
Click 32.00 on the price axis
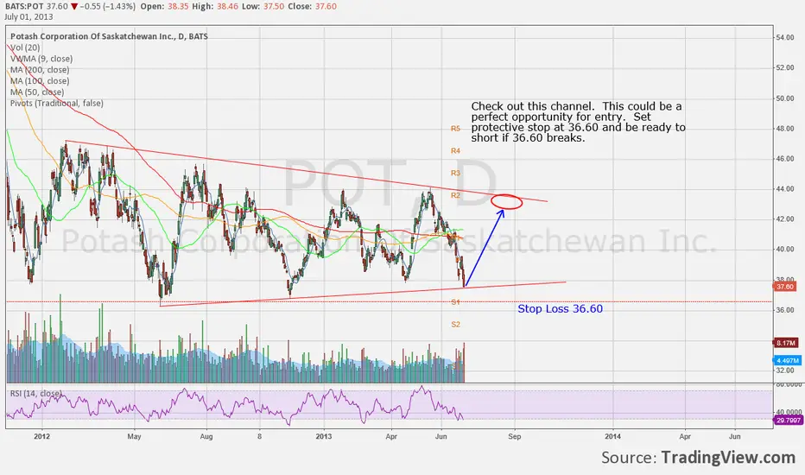(x=785, y=370)
